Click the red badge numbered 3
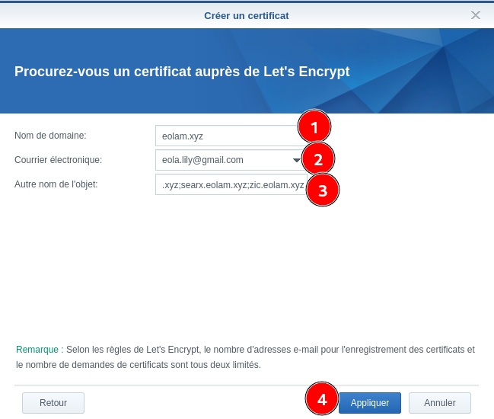 point(323,190)
